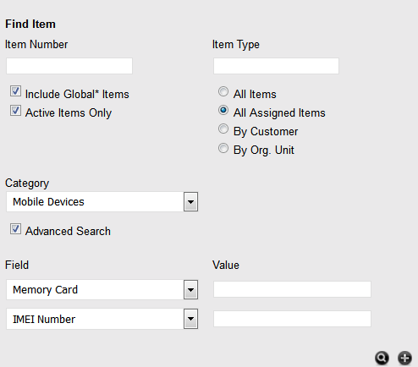This screenshot has width=418, height=367.
Task: Select the By Customer radio button
Action: tap(223, 129)
